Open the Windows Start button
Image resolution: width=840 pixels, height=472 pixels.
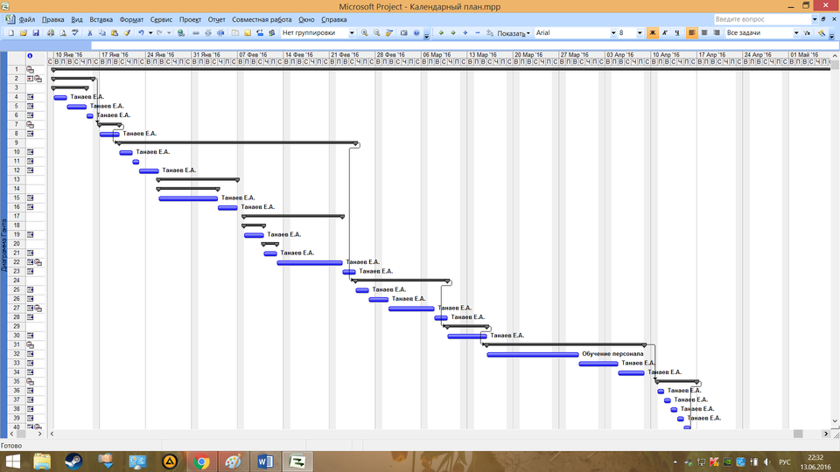click(x=12, y=462)
